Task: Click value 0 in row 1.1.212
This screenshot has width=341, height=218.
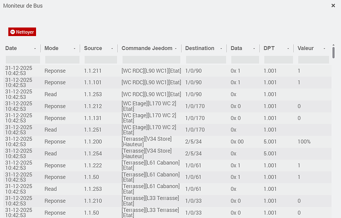Action: click(299, 106)
